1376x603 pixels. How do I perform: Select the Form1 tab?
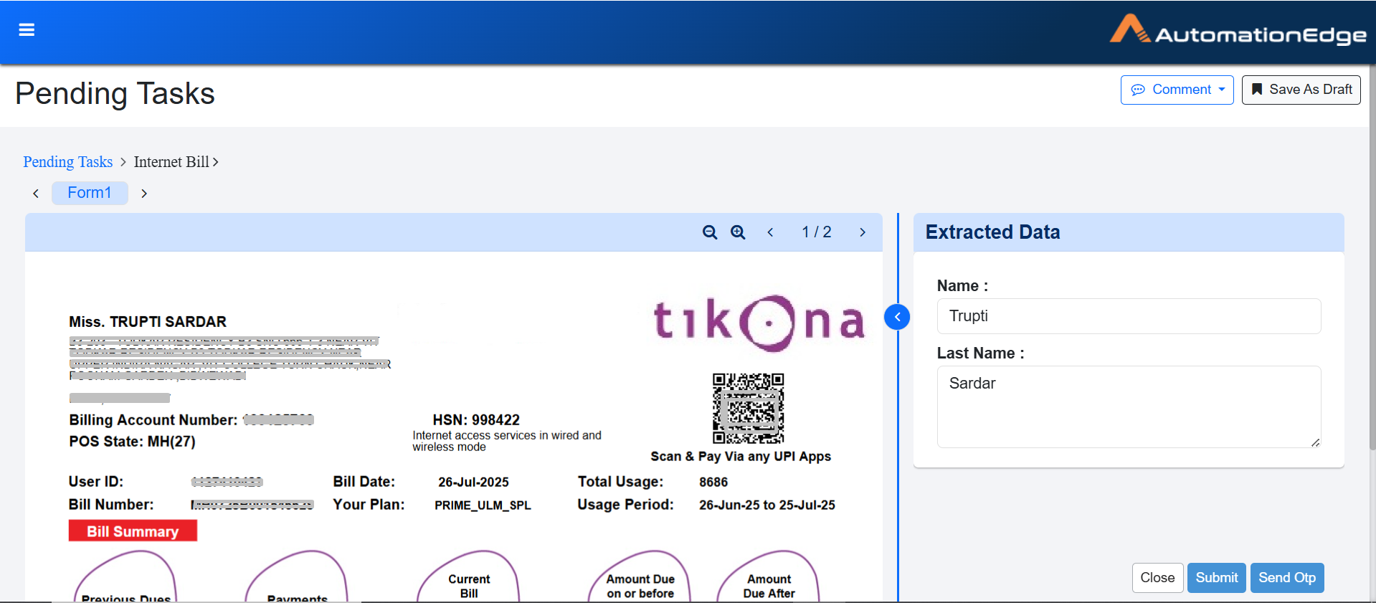(90, 193)
